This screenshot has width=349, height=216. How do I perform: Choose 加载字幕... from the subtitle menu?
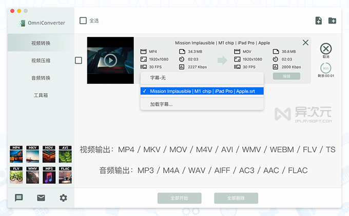[202, 104]
